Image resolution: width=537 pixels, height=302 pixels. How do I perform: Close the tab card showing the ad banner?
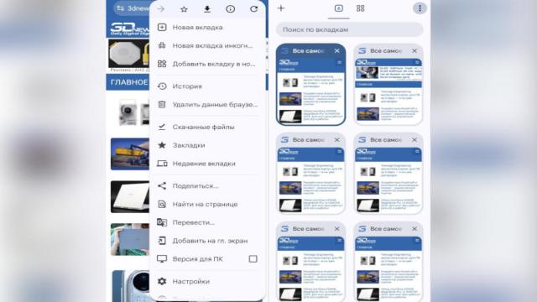pyautogui.click(x=414, y=51)
